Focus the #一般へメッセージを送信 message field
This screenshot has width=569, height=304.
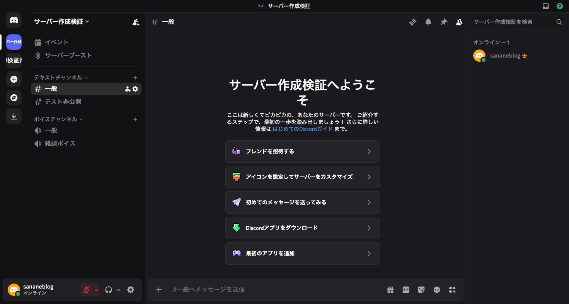[276, 290]
